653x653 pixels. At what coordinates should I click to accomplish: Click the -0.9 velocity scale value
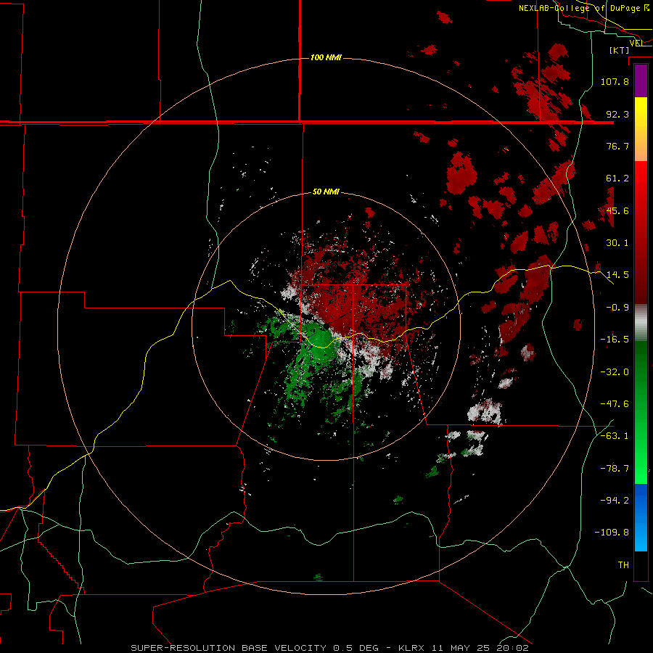[x=617, y=308]
